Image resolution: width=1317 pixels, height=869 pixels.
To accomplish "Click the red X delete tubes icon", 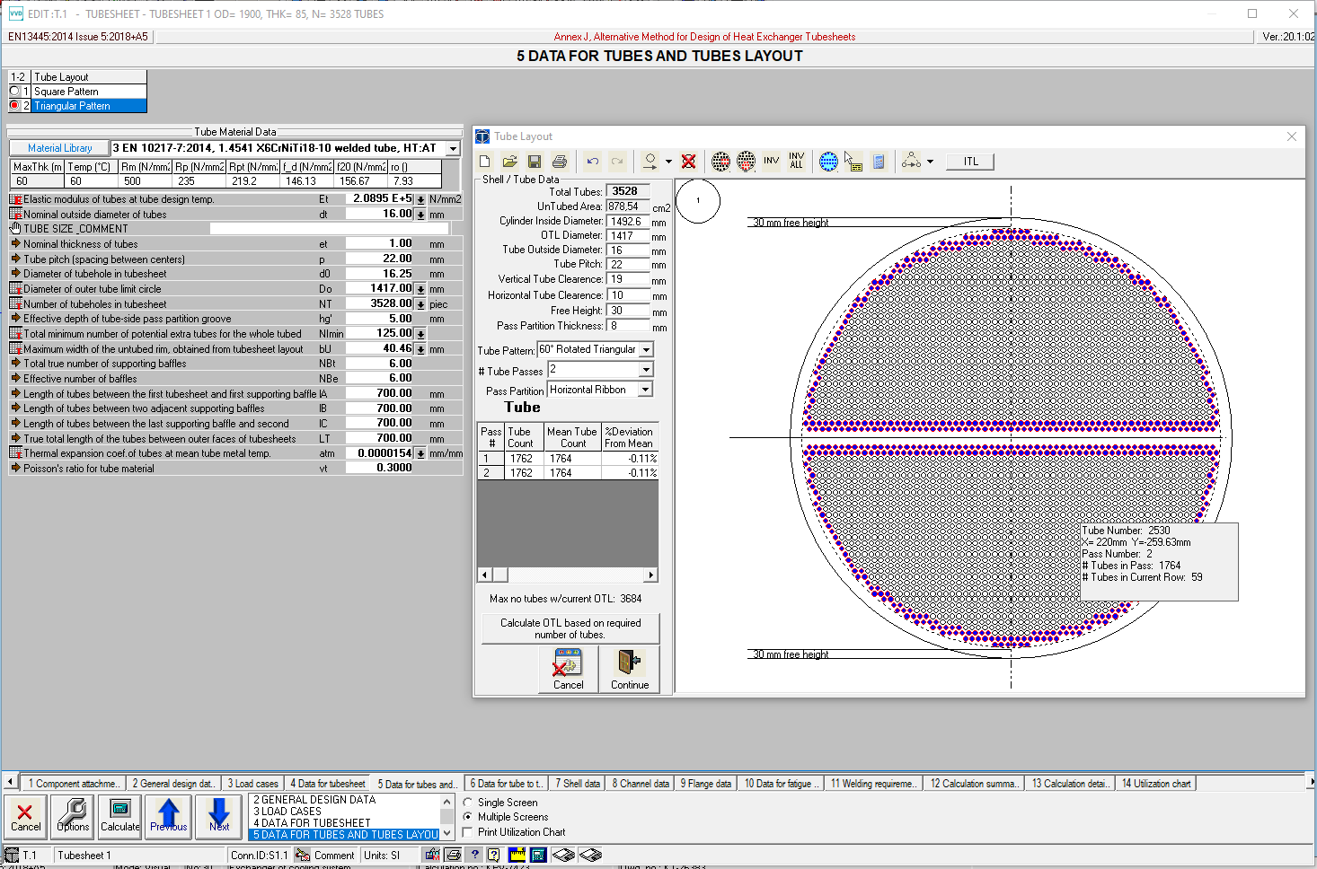I will 689,162.
